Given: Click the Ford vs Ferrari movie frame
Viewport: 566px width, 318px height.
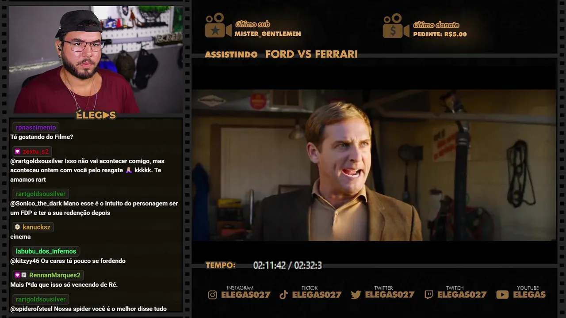Looking at the screenshot, I should 374,165.
